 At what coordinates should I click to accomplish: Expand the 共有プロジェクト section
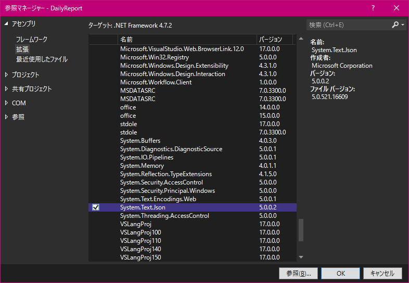pyautogui.click(x=6, y=89)
